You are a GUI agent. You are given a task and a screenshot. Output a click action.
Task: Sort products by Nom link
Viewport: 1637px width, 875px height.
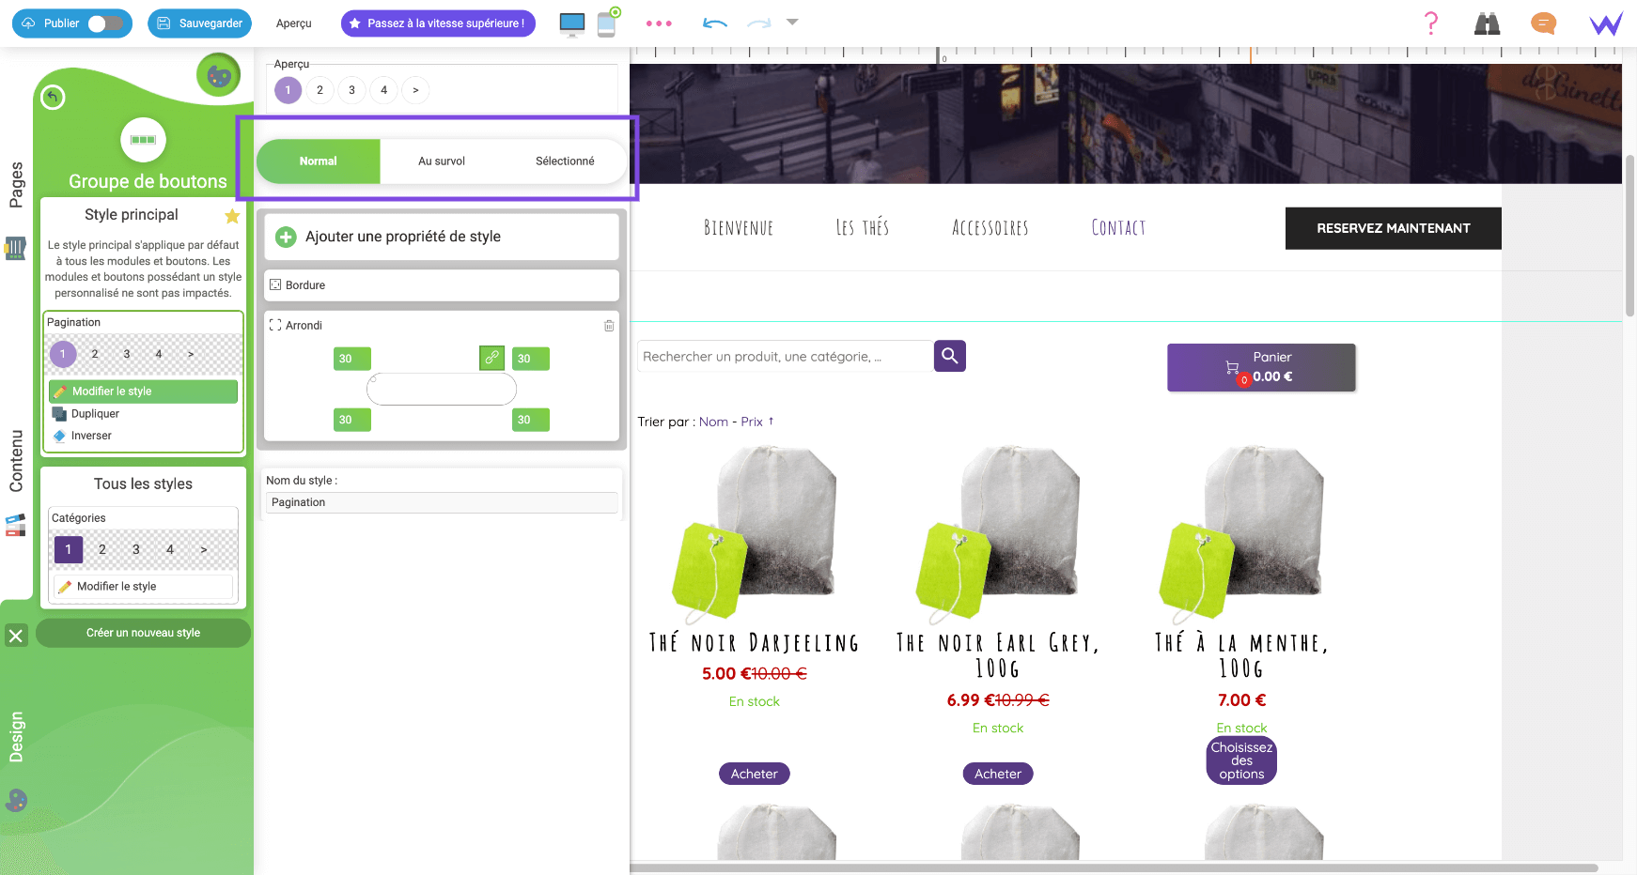tap(713, 422)
